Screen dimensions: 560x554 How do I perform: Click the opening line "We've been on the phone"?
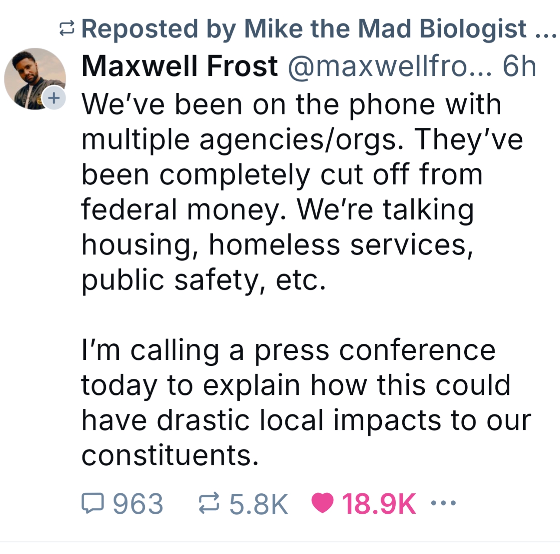[x=291, y=104]
